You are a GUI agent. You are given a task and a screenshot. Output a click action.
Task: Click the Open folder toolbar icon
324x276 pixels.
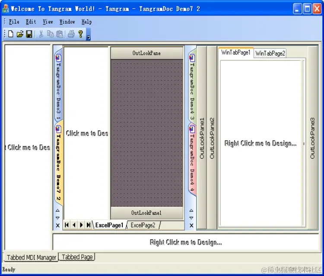pos(20,34)
